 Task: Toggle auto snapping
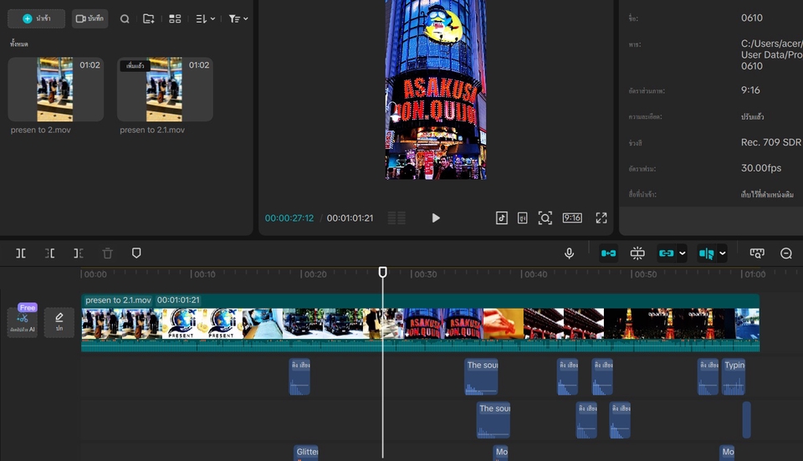(x=637, y=253)
